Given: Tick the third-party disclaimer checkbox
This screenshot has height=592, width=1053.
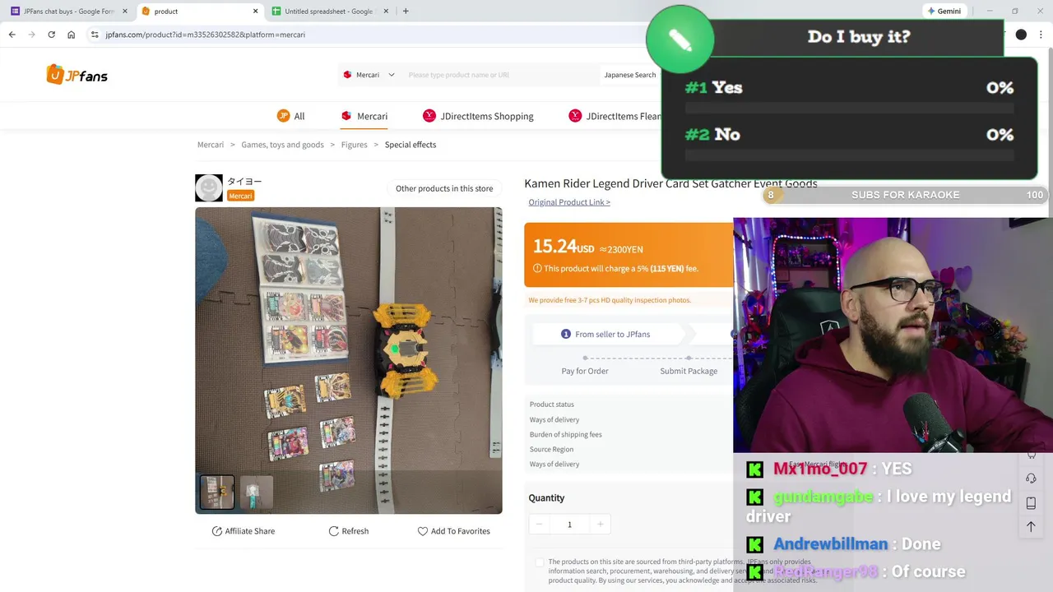Looking at the screenshot, I should point(540,562).
